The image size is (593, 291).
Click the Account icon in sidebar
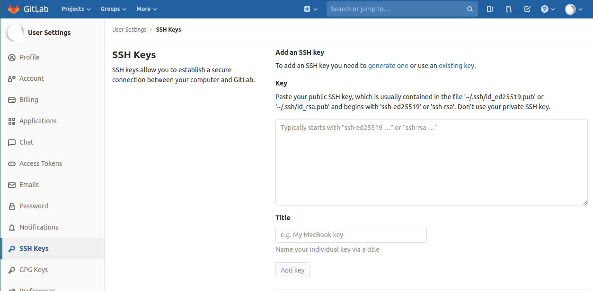pos(12,78)
